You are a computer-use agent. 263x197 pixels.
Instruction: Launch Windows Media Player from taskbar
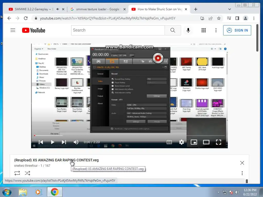[x=38, y=192]
